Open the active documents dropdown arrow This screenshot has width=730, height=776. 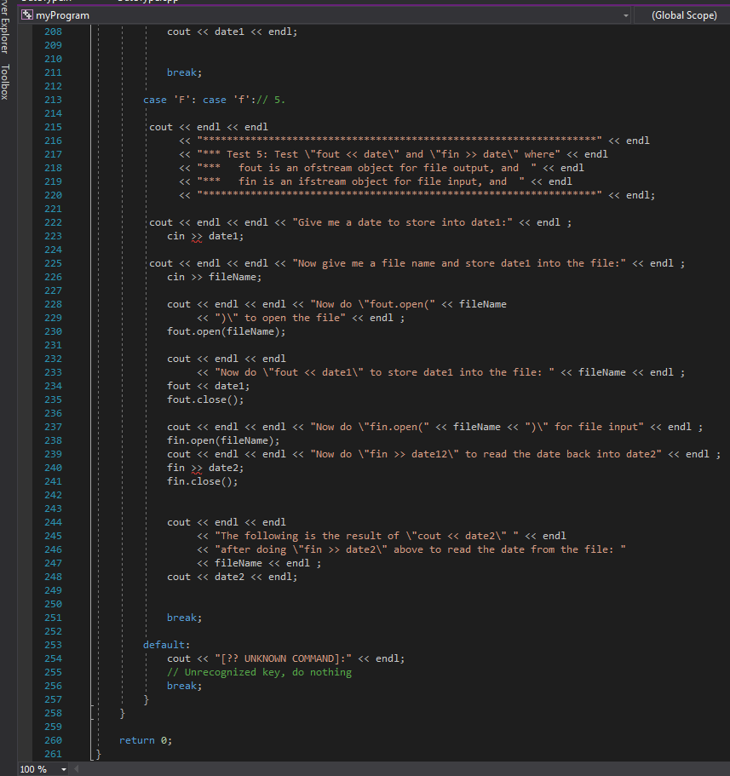626,14
